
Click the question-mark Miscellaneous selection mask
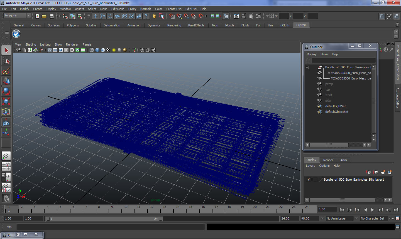(146, 16)
